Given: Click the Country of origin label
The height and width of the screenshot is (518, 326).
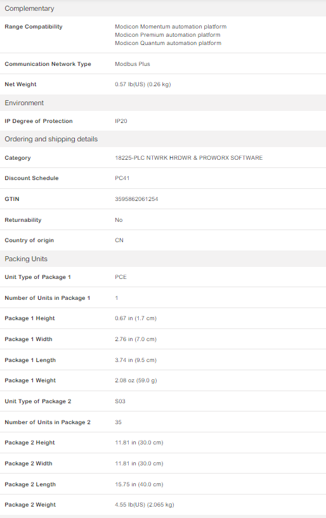Looking at the screenshot, I should click(x=29, y=240).
